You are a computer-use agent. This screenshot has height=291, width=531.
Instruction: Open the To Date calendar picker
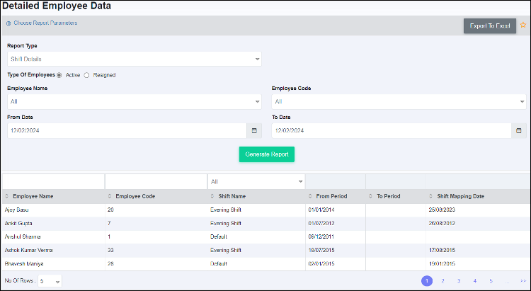pos(519,131)
